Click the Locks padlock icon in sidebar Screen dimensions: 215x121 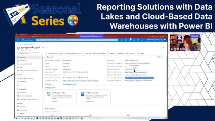tap(18, 85)
